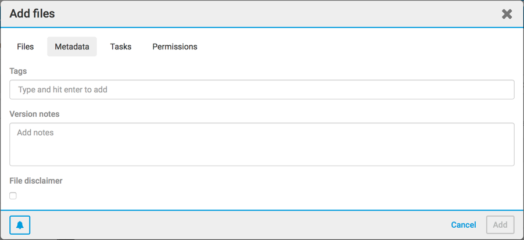Click the notification bell icon
The image size is (524, 240).
(20, 225)
